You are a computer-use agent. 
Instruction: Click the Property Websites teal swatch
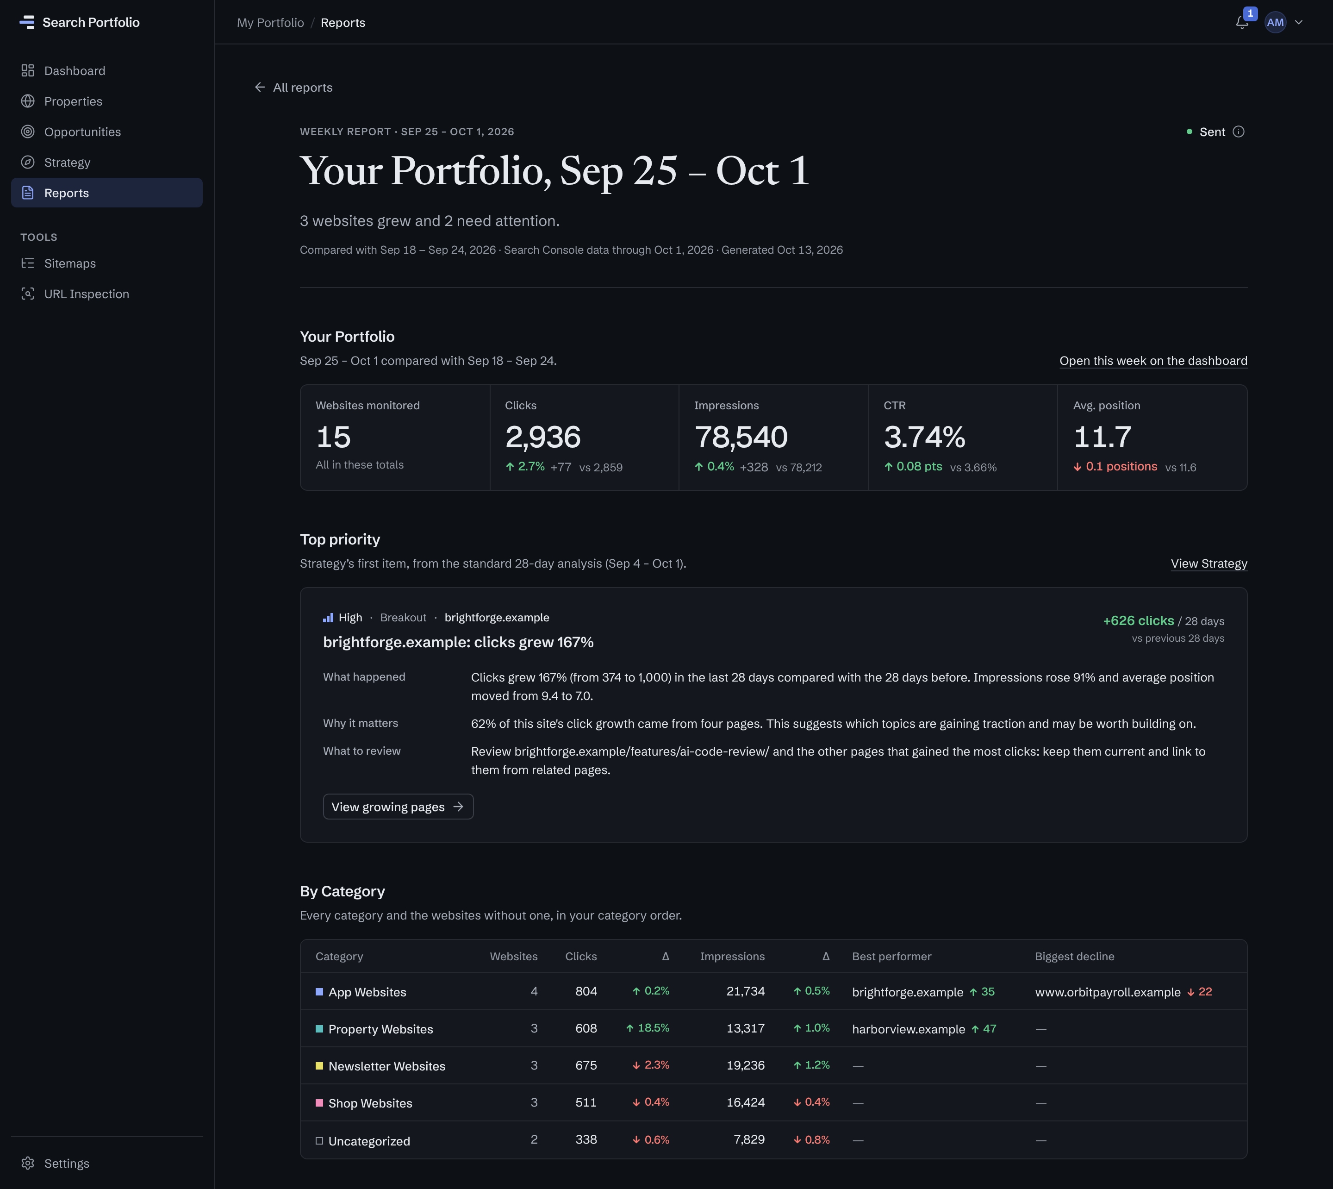click(319, 1029)
